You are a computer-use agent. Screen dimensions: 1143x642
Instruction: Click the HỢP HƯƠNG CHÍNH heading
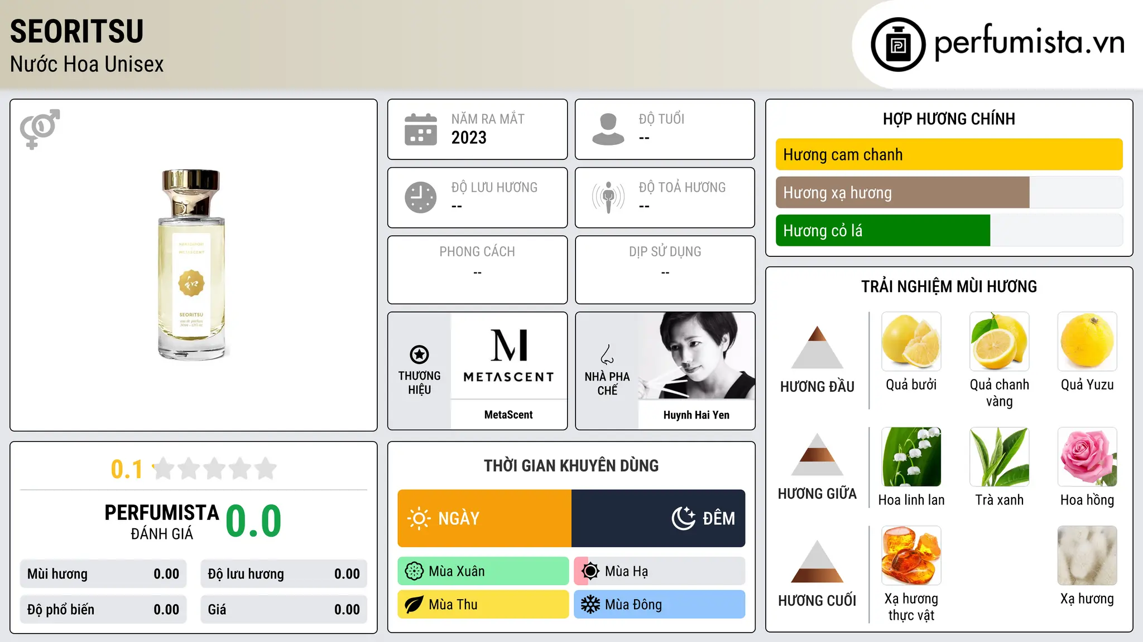coord(949,119)
